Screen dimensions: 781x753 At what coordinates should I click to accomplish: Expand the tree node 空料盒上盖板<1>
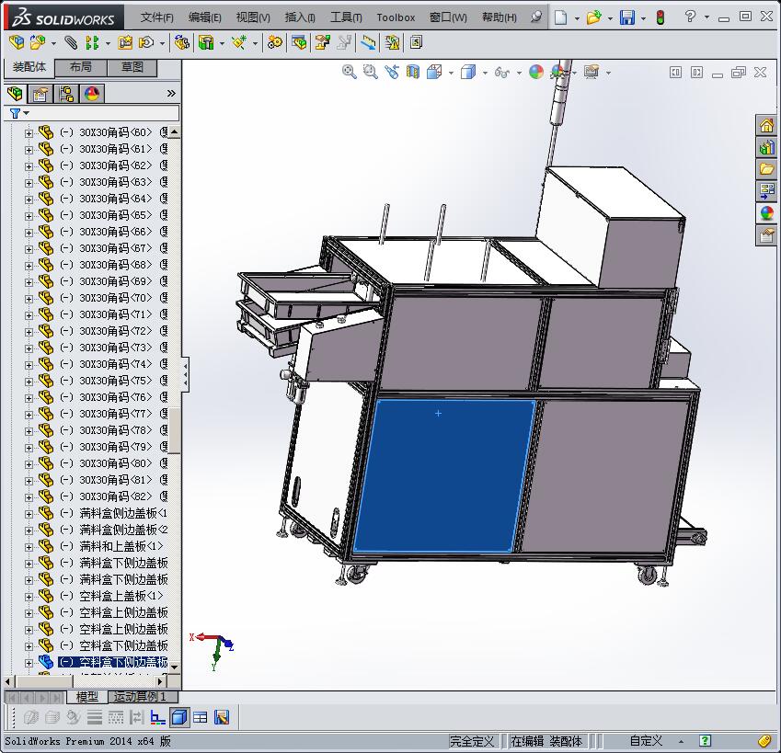[x=29, y=597]
